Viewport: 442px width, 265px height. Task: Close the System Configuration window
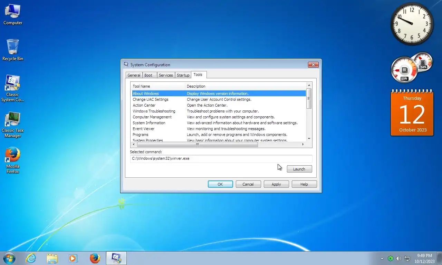coord(313,65)
